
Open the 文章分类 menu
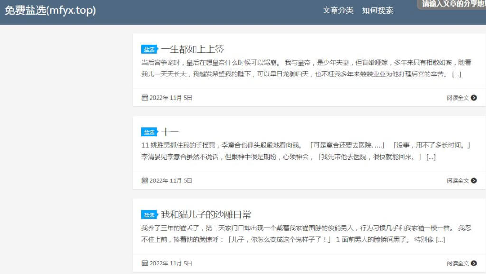(x=338, y=10)
